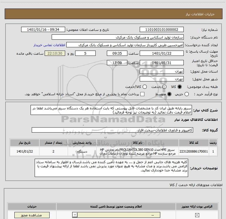Select the خدمت radio button
Image resolution: width=226 pixels, height=219 pixels.
[164, 87]
